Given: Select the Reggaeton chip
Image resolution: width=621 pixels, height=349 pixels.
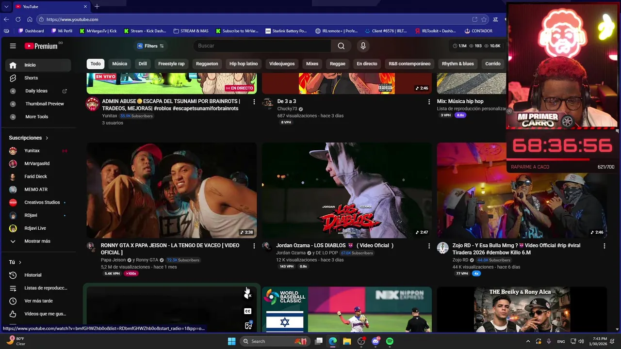Looking at the screenshot, I should tap(207, 63).
